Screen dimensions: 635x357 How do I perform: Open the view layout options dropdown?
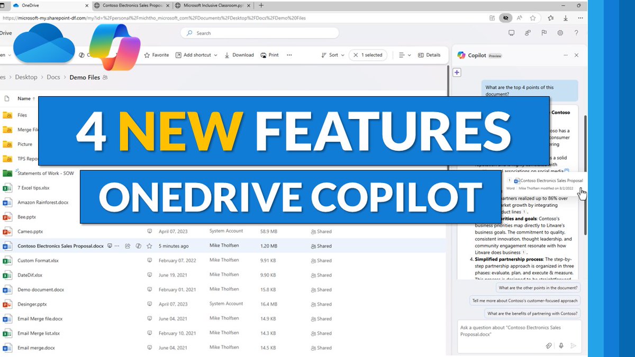[x=405, y=55]
